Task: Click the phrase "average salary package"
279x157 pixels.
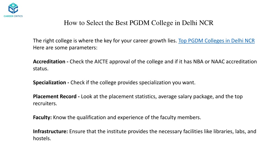Action: [185, 97]
